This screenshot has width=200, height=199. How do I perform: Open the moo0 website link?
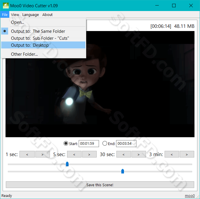click(190, 196)
